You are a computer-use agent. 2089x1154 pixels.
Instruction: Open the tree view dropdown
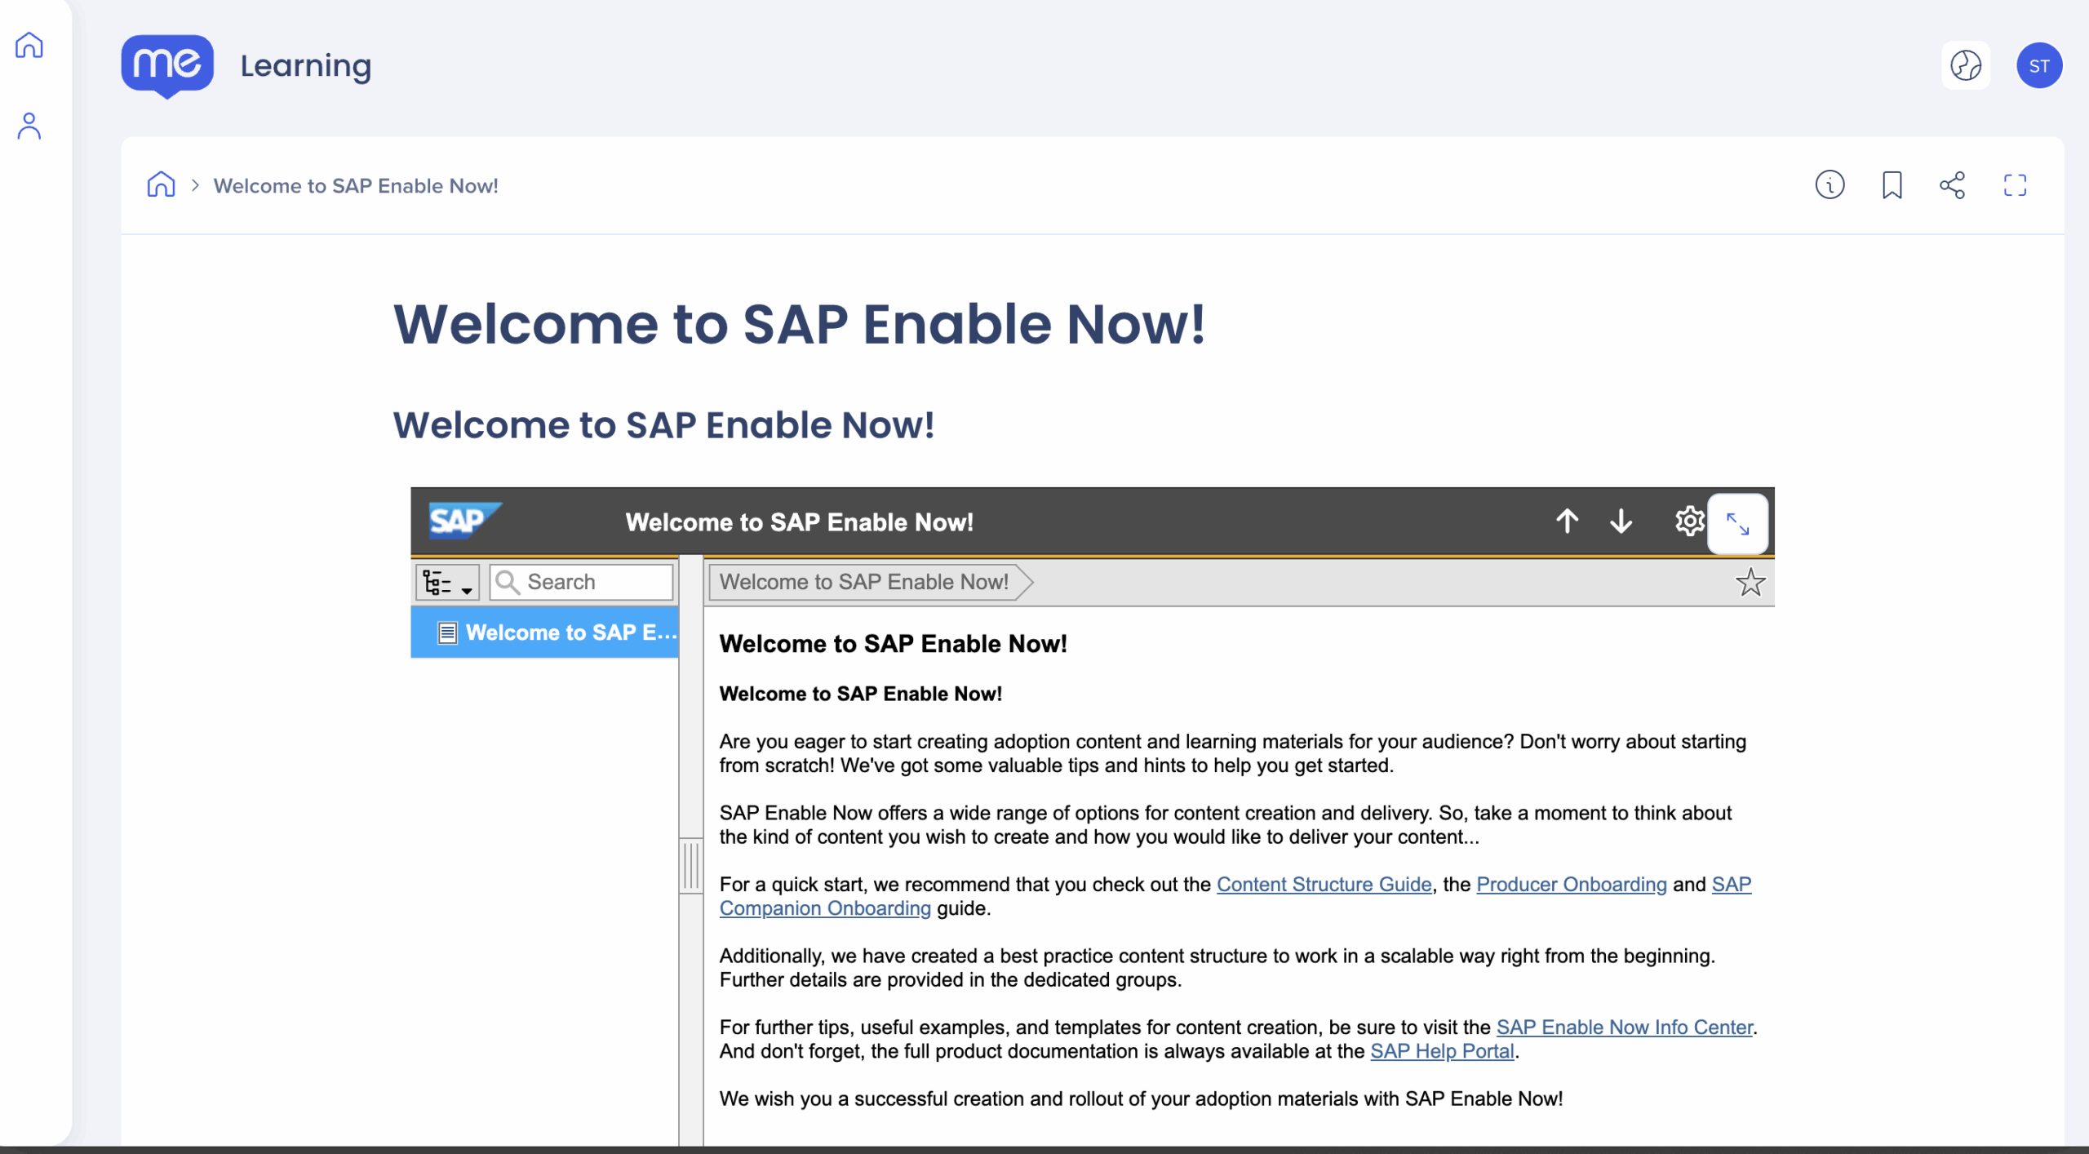(447, 583)
